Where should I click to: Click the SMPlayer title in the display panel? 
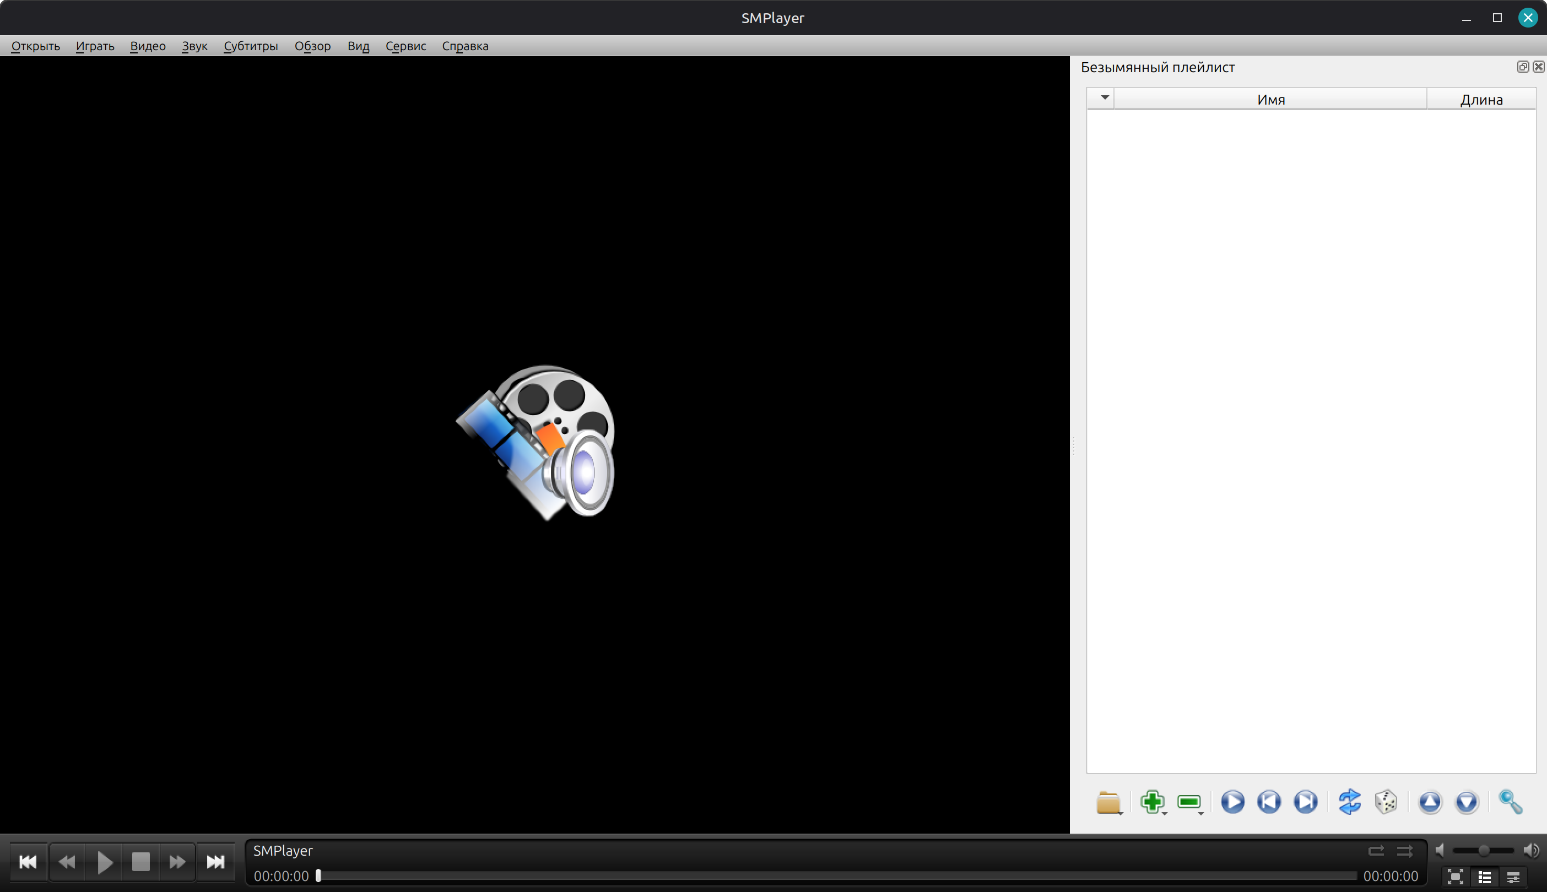coord(283,851)
